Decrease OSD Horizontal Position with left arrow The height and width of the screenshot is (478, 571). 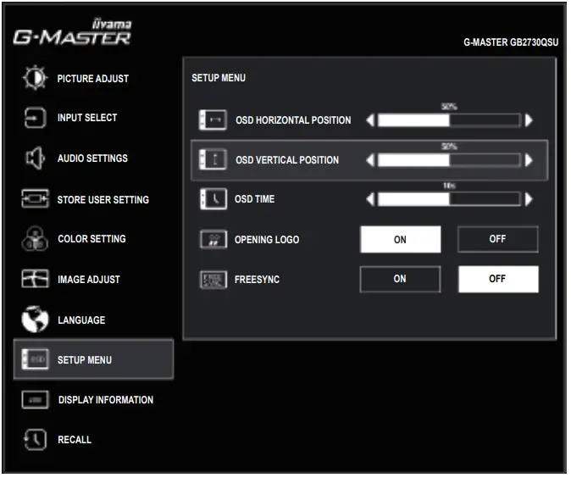click(x=370, y=119)
